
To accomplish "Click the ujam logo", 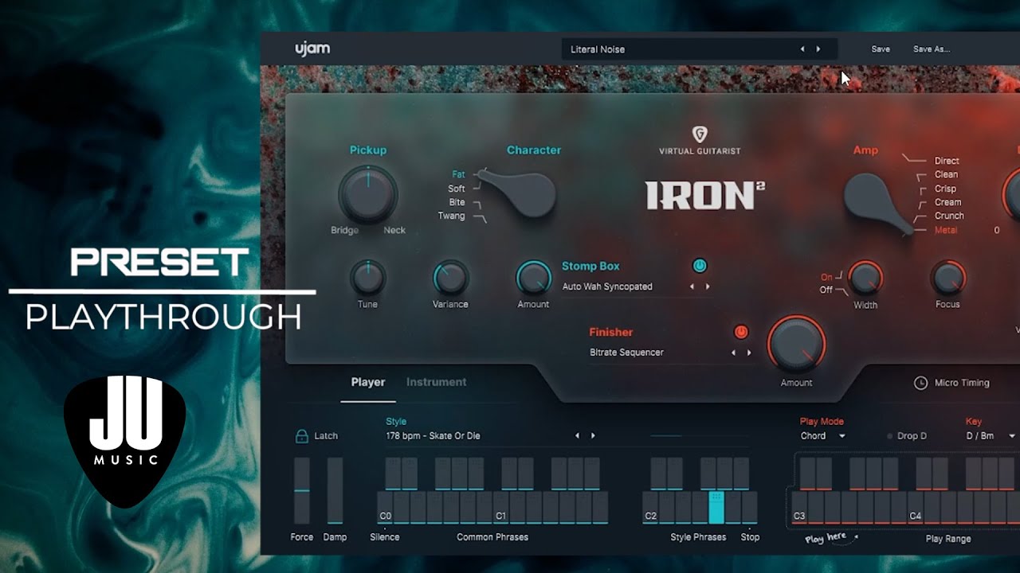I will tap(312, 49).
